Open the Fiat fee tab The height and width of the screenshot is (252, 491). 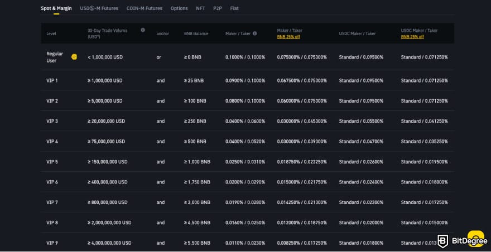(x=234, y=8)
